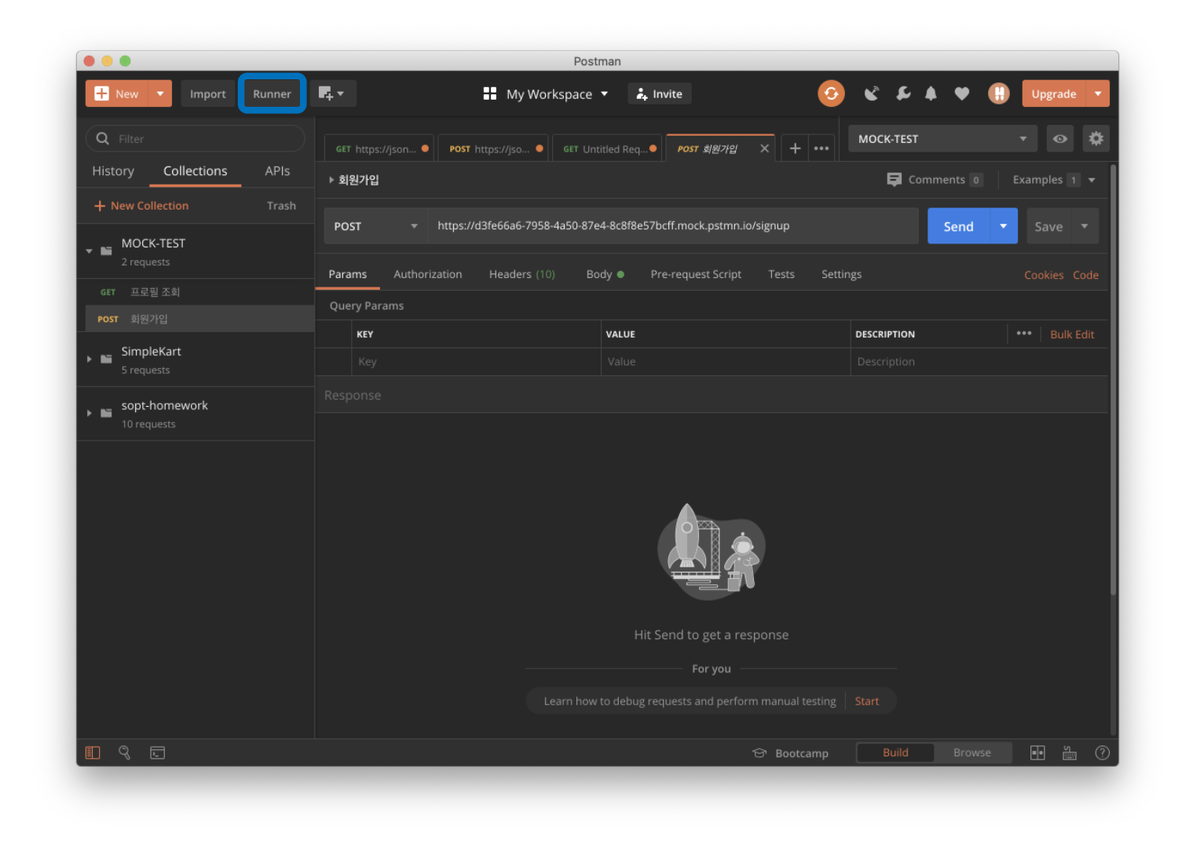This screenshot has height=856, width=1200.
Task: Select the Tests tab
Action: (x=781, y=274)
